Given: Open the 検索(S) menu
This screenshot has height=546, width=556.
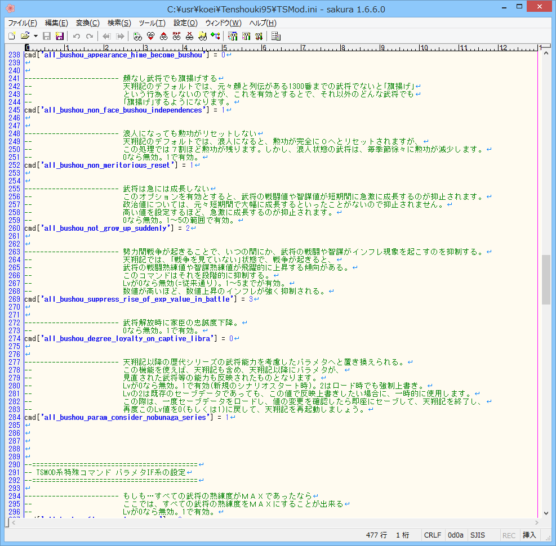Looking at the screenshot, I should 119,23.
